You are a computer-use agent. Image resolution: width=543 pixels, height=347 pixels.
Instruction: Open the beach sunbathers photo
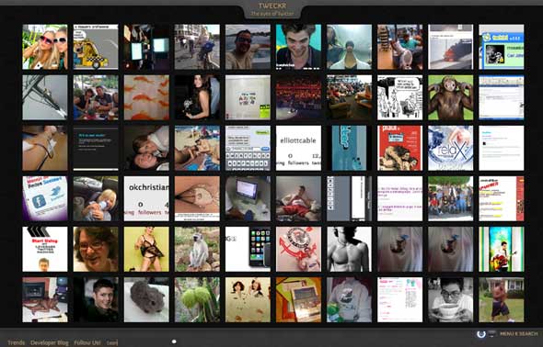pos(197,148)
